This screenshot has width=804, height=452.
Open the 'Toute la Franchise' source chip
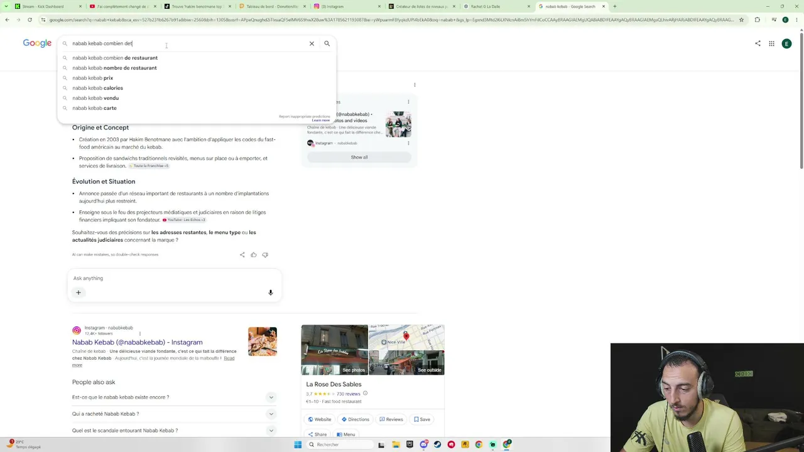(149, 166)
